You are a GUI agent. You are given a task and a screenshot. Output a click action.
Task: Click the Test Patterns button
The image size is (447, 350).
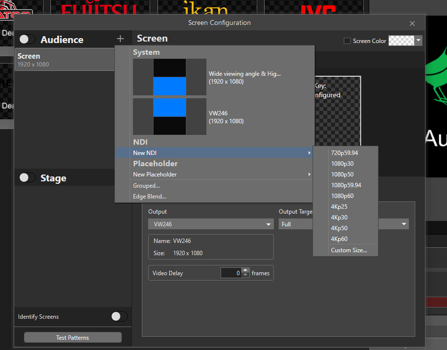tap(72, 337)
